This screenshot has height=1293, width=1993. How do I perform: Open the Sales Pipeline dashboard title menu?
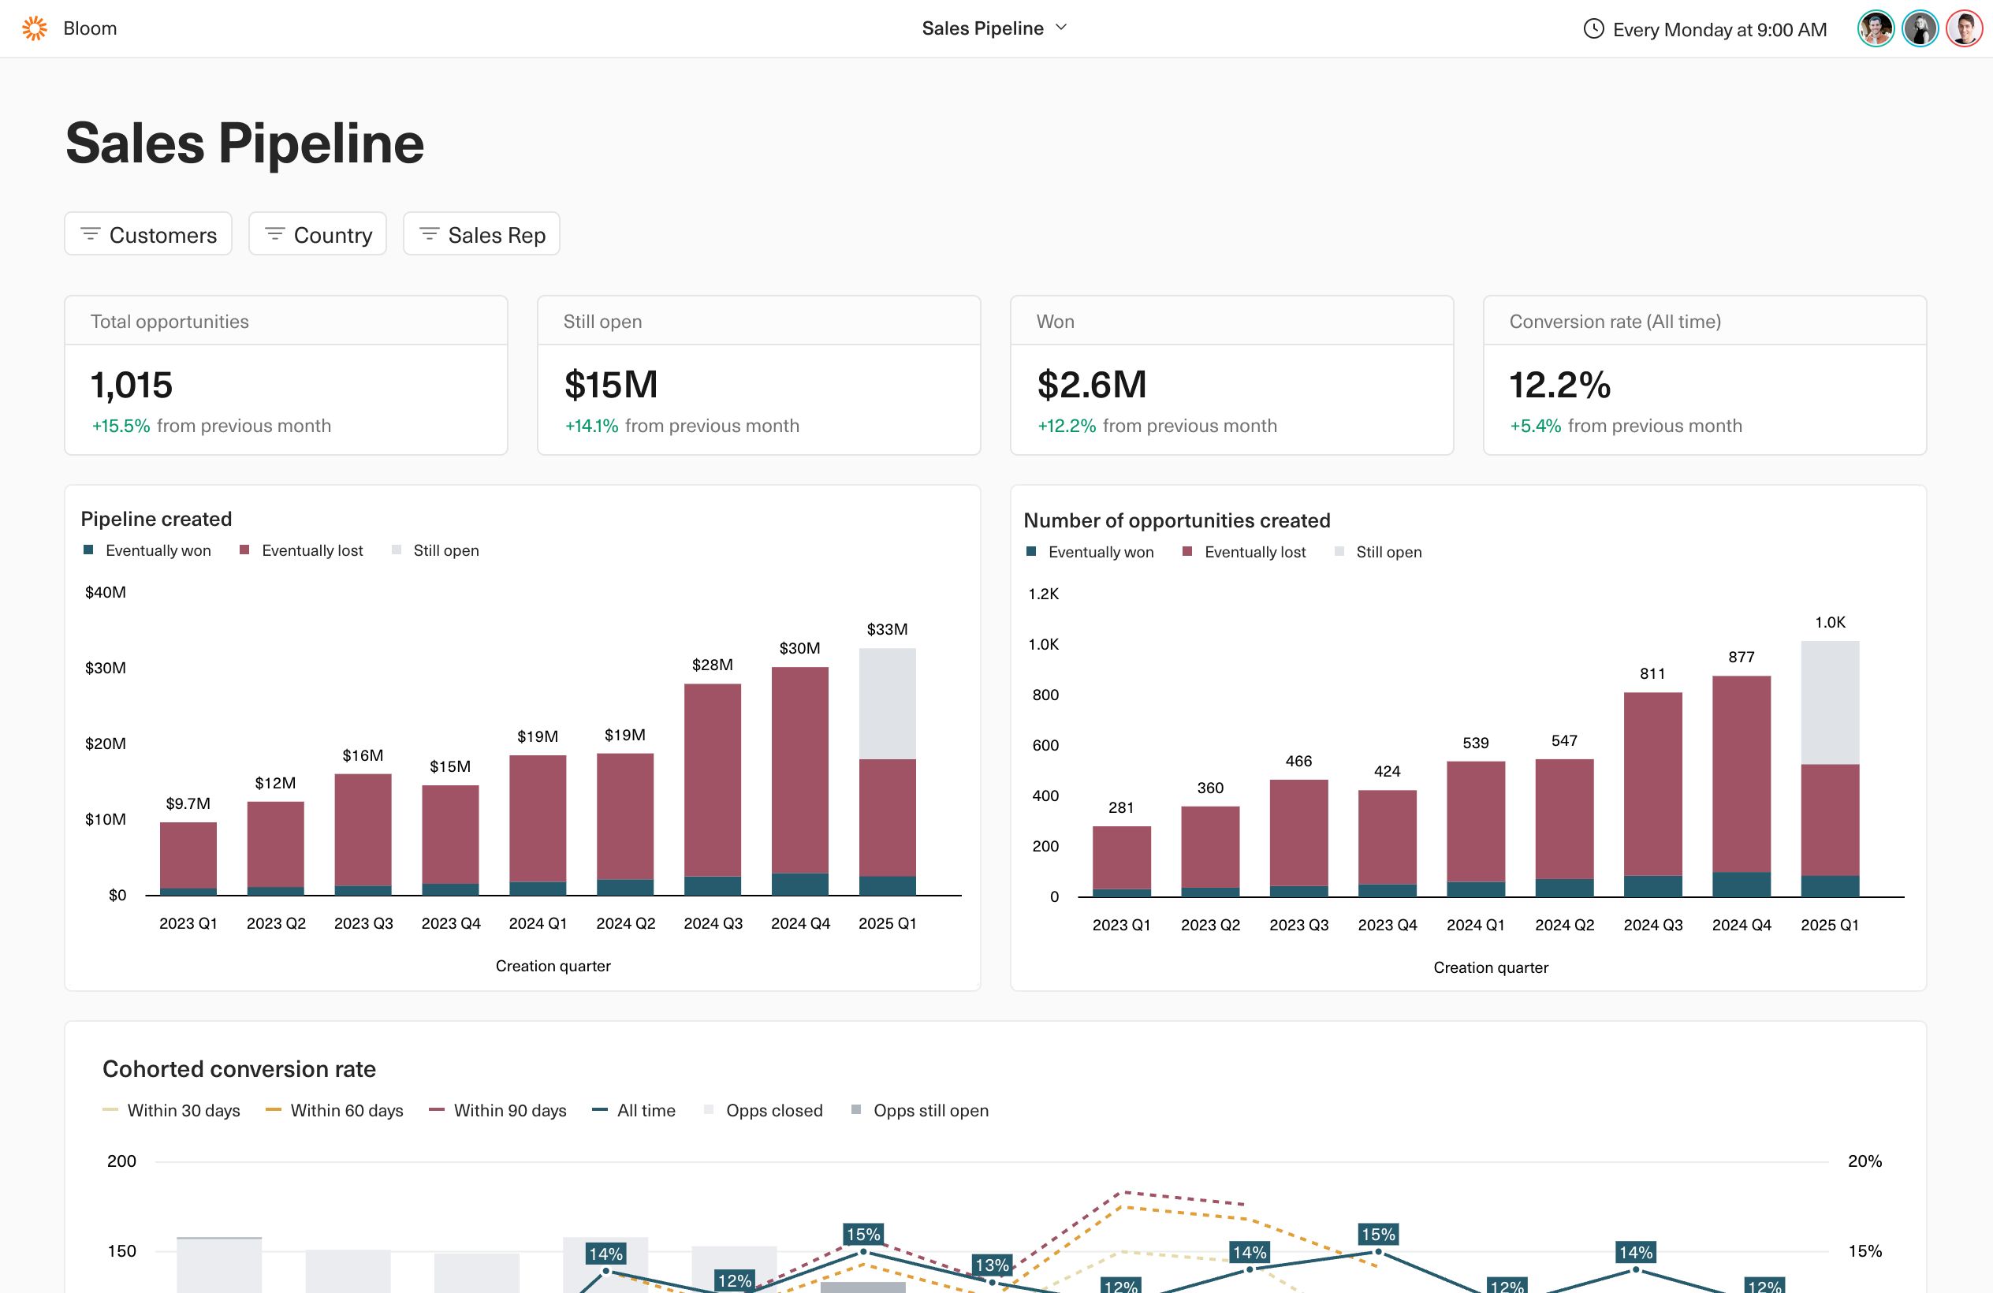[x=994, y=28]
